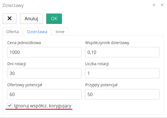Click the Liczba rotacji label text
The height and width of the screenshot is (118, 167).
(97, 64)
